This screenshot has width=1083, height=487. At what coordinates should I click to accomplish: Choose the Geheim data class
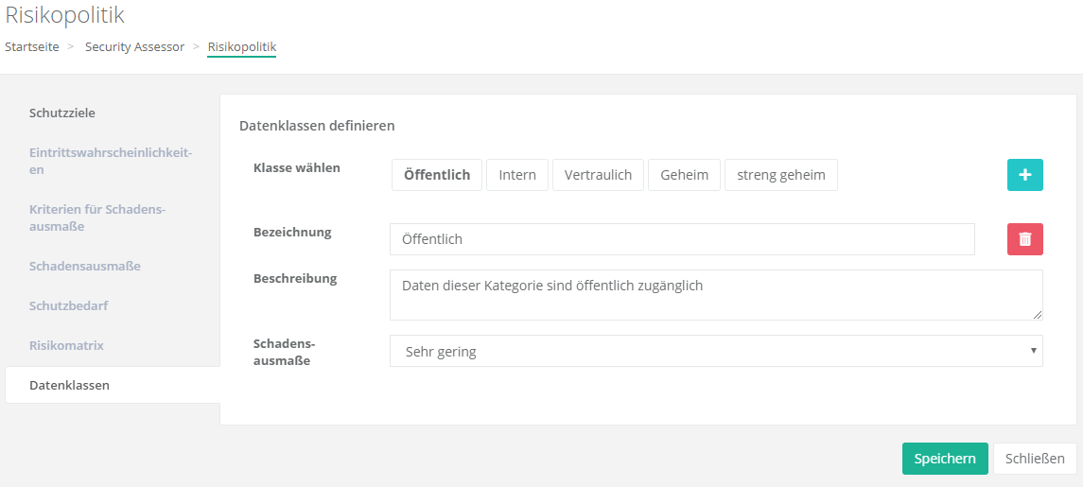(684, 175)
